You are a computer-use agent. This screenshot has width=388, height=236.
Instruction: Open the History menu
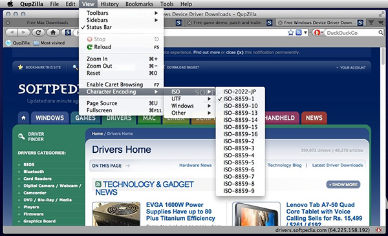pyautogui.click(x=110, y=4)
